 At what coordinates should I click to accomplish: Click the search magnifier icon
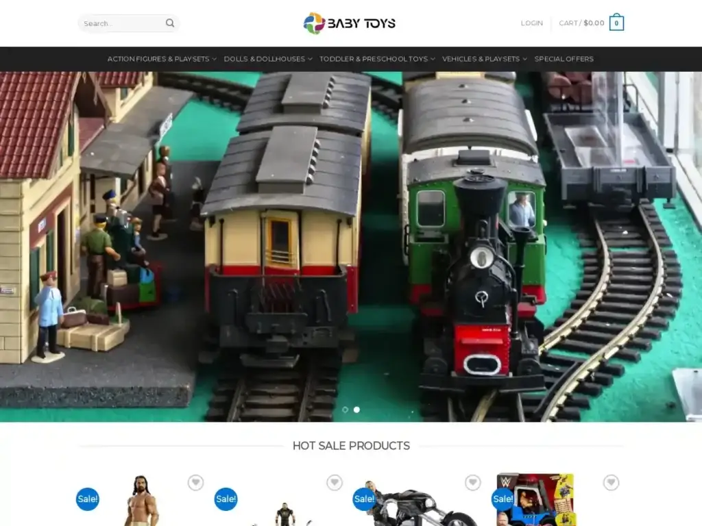point(170,23)
